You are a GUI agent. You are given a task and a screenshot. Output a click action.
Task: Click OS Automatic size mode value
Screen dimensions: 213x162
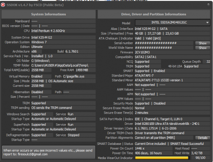[61, 81]
